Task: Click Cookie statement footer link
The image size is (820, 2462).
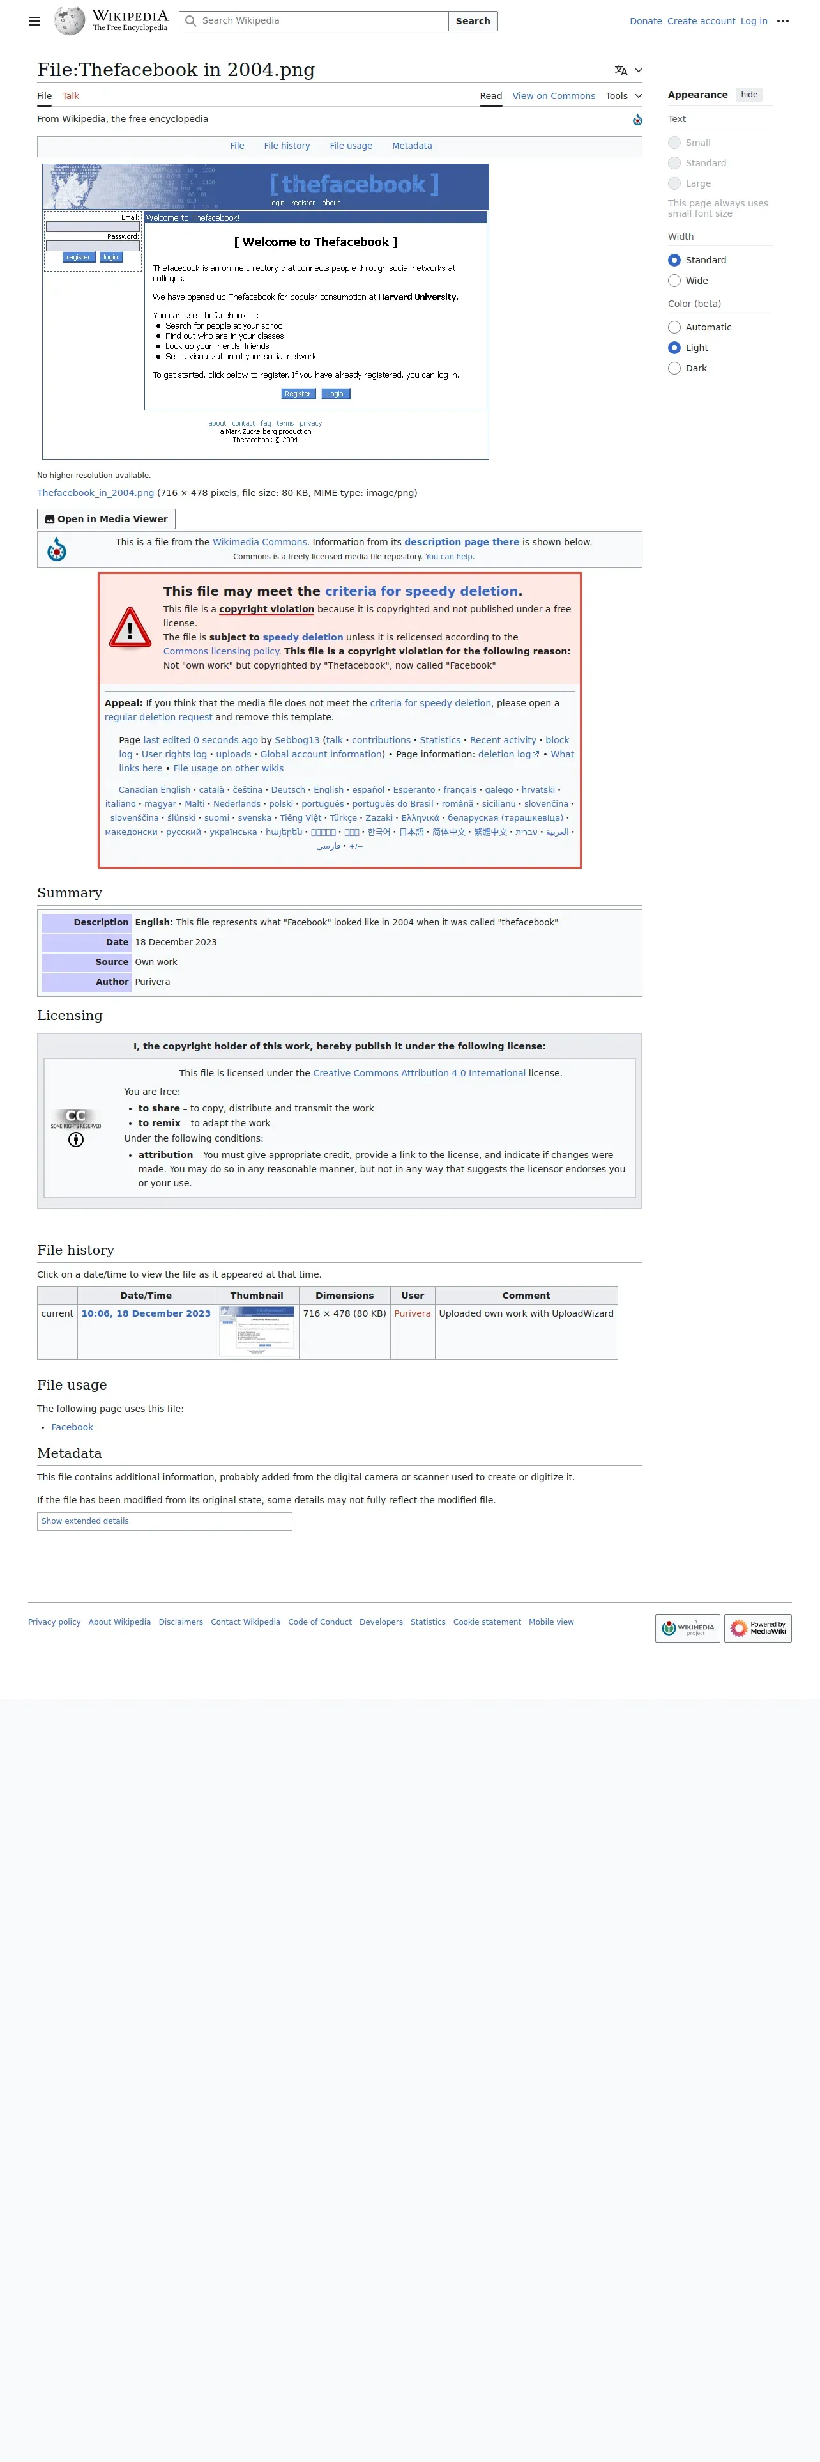Action: tap(487, 1622)
